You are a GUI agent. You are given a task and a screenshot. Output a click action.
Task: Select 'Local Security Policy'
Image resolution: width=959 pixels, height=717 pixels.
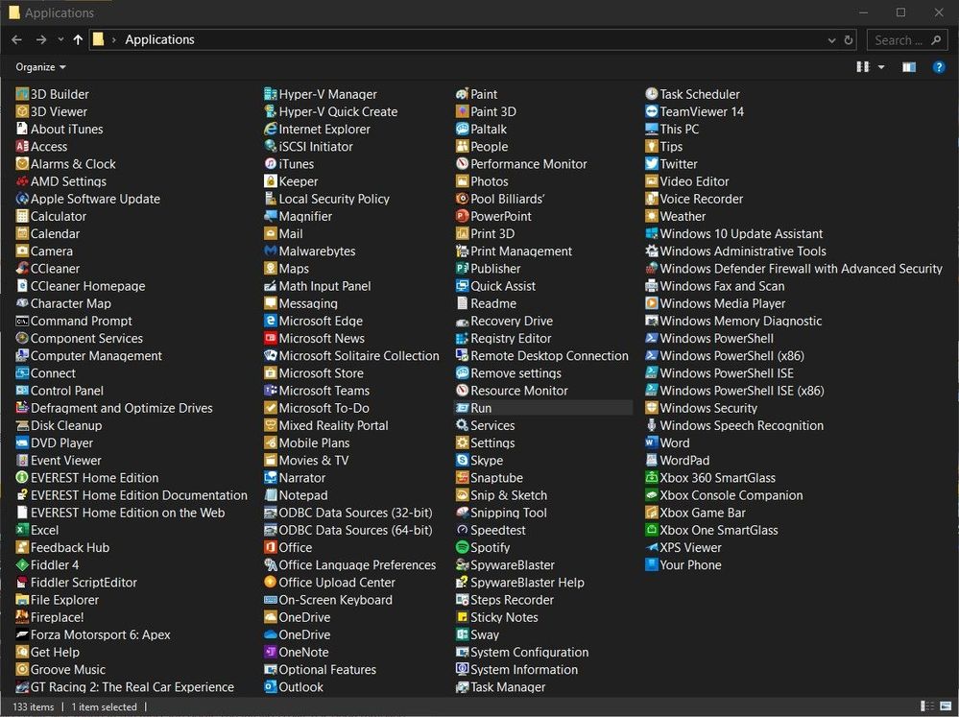point(326,199)
